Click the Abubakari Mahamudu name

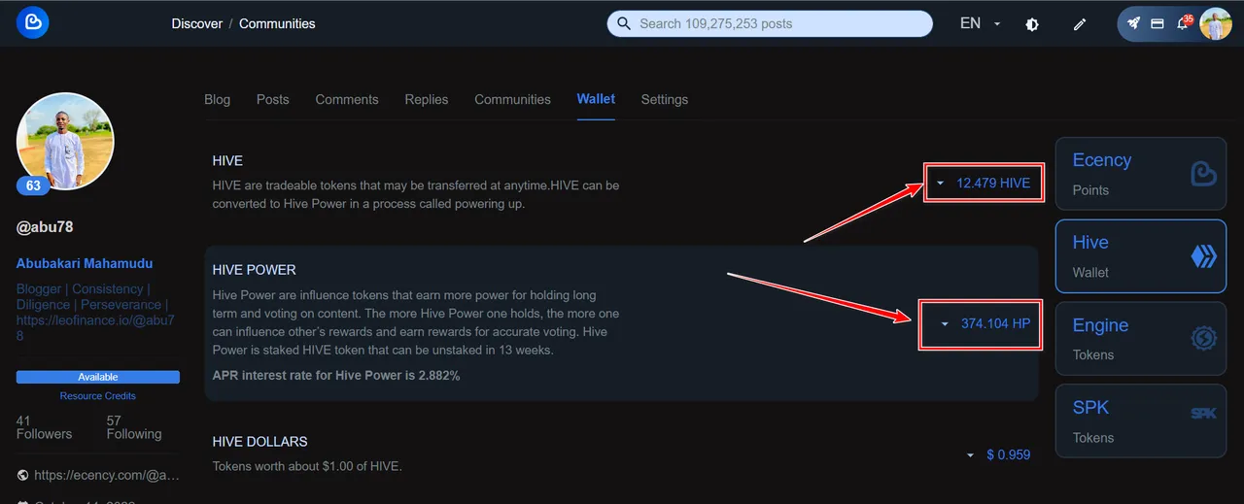(x=85, y=263)
